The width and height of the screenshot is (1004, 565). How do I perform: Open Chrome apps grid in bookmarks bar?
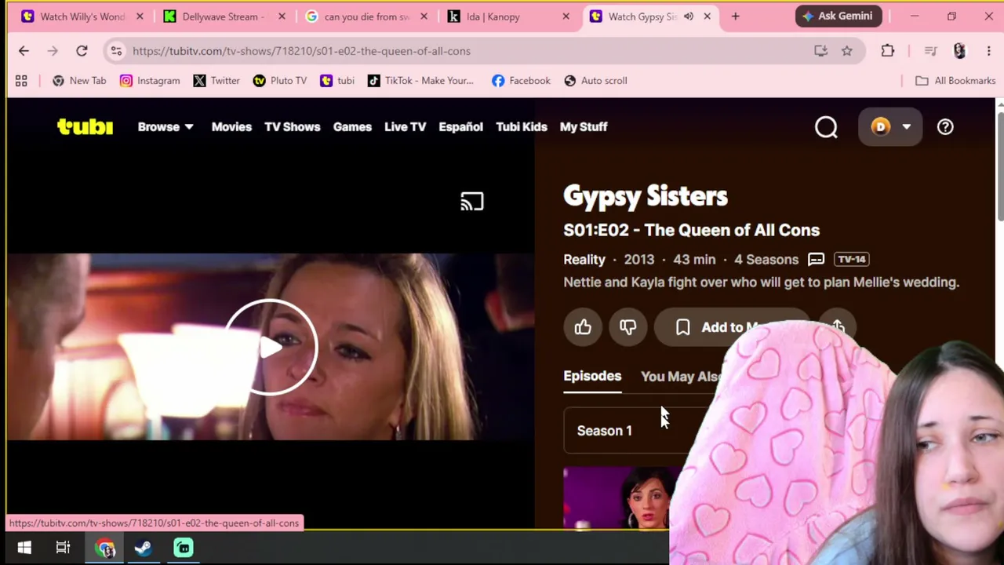[21, 81]
